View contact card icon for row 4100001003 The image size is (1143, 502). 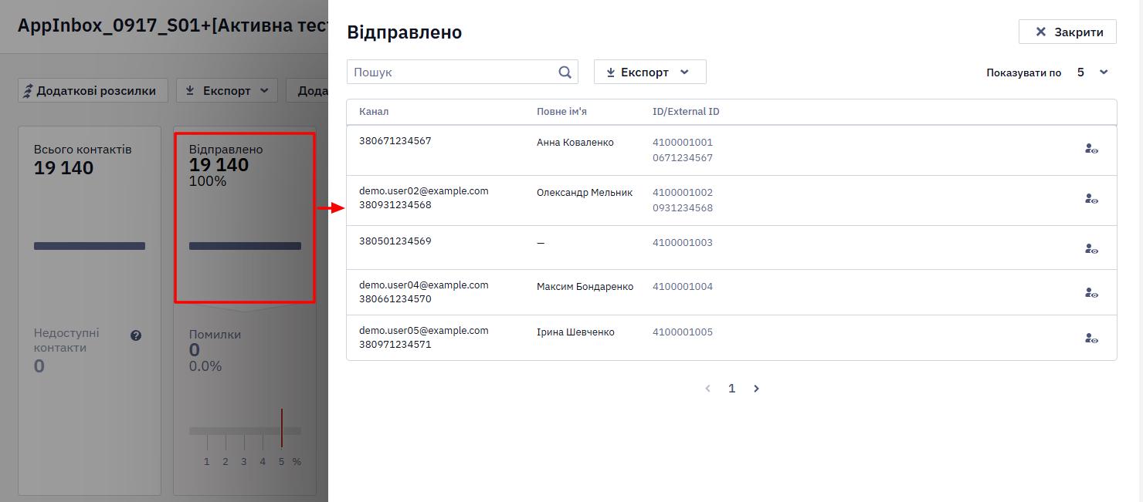pyautogui.click(x=1091, y=249)
